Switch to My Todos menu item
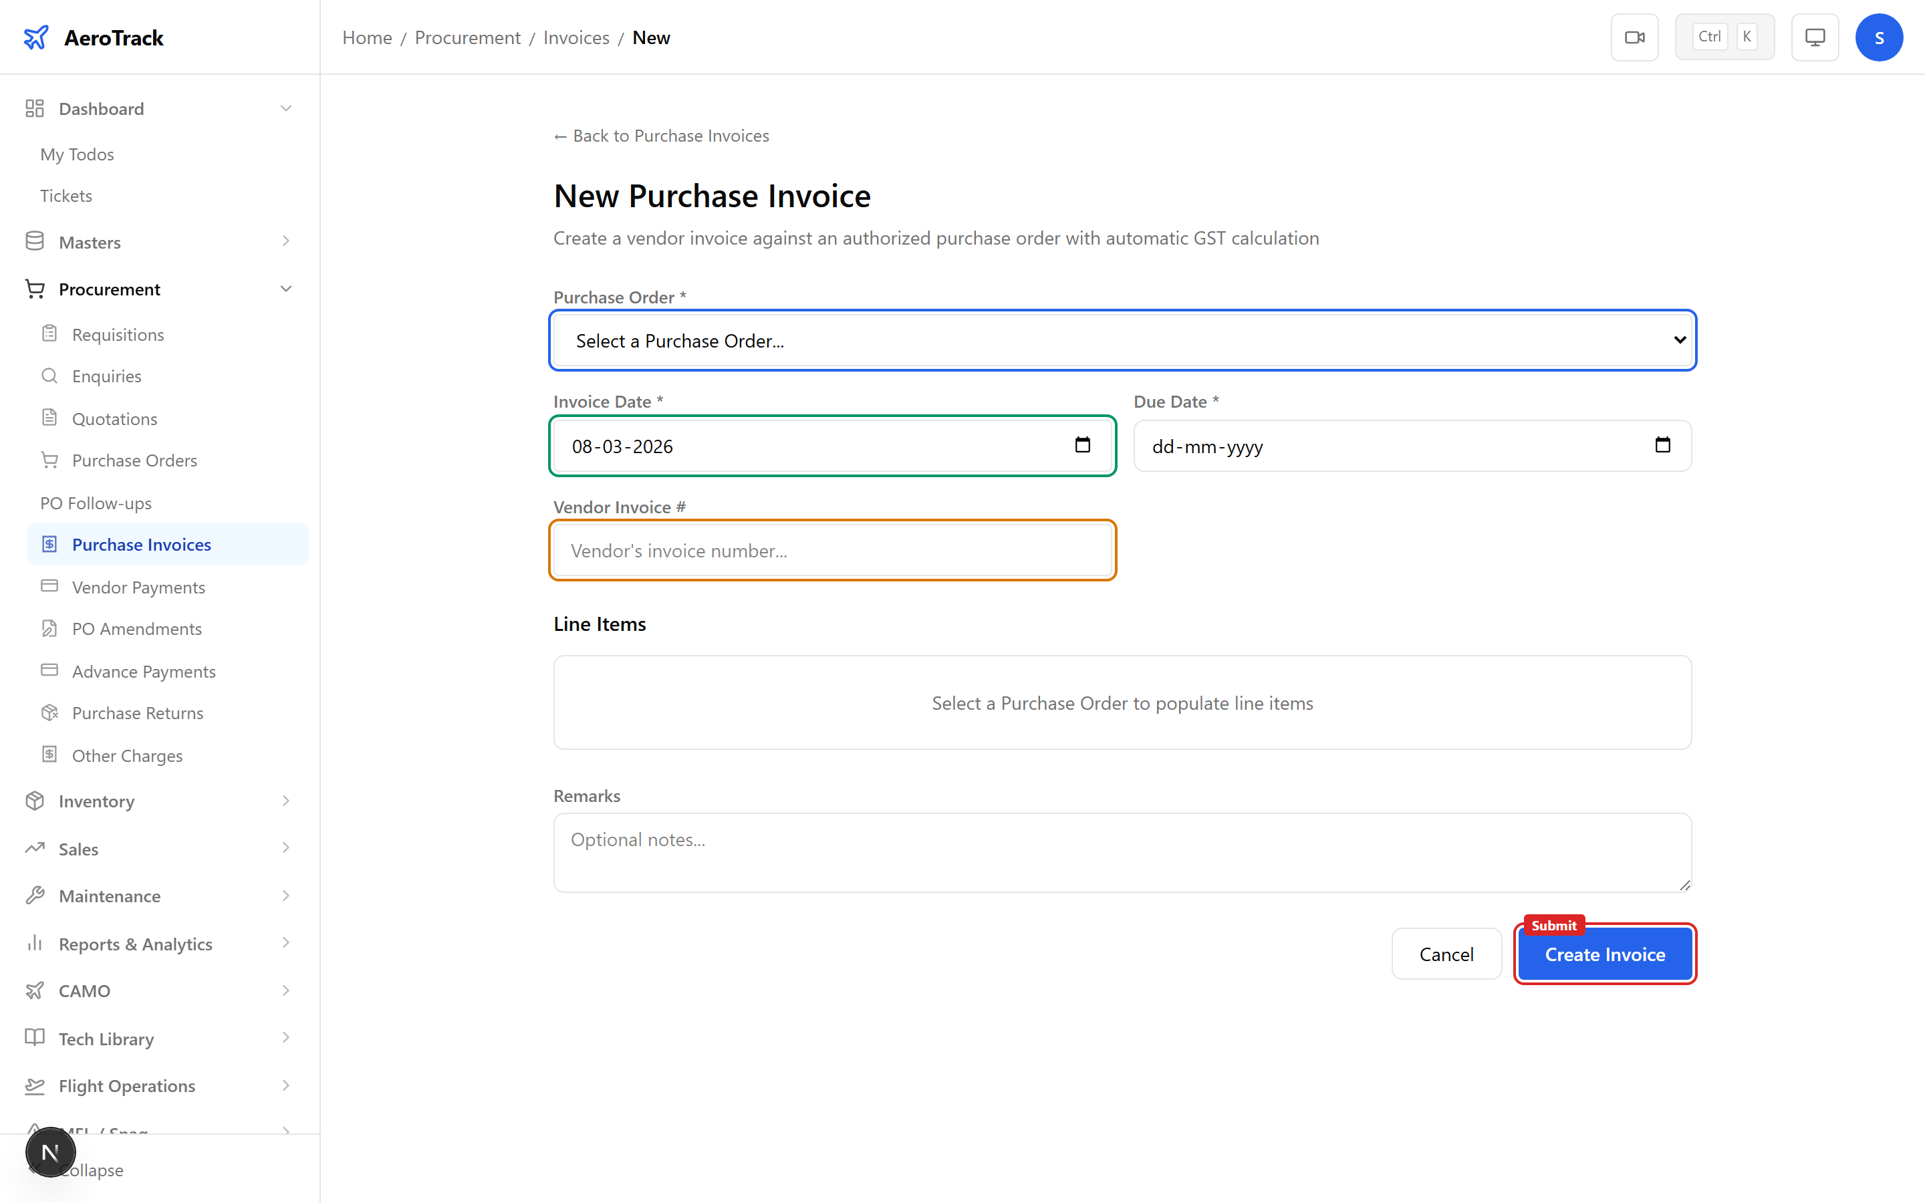1925x1203 pixels. click(x=76, y=154)
